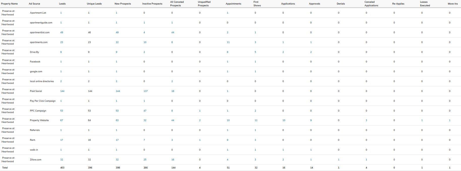This screenshot has height=171, width=461.
Task: Select the Referrals ad source cell
Action: [x=35, y=130]
